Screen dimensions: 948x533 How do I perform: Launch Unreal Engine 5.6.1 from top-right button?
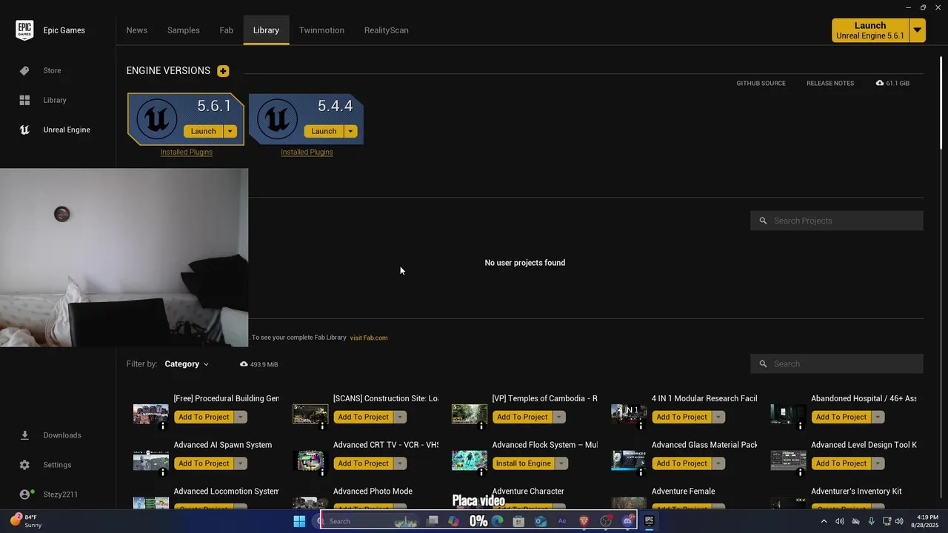pyautogui.click(x=870, y=30)
